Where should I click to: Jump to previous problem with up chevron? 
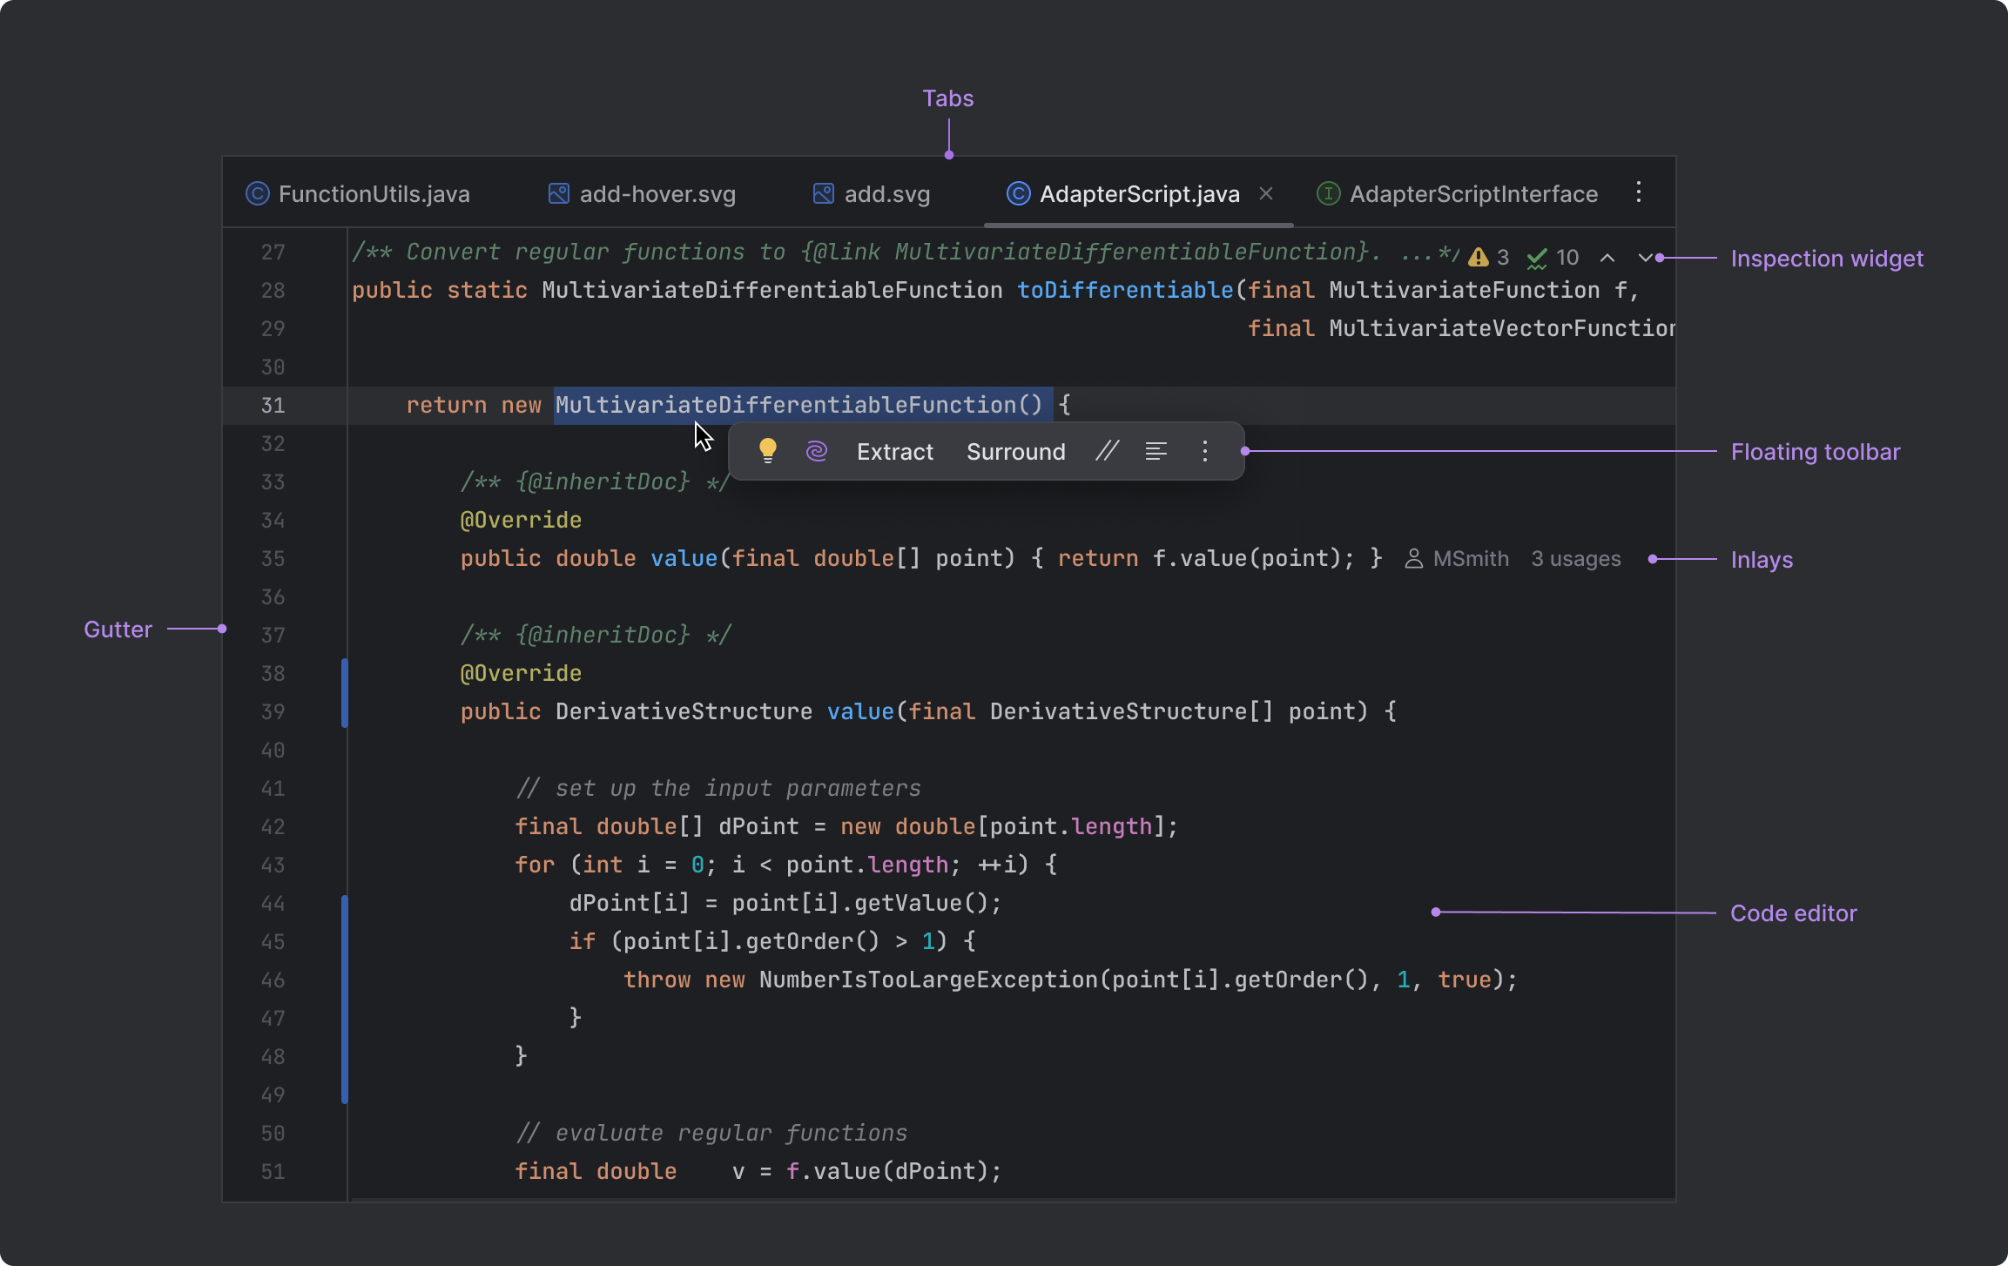pos(1607,258)
